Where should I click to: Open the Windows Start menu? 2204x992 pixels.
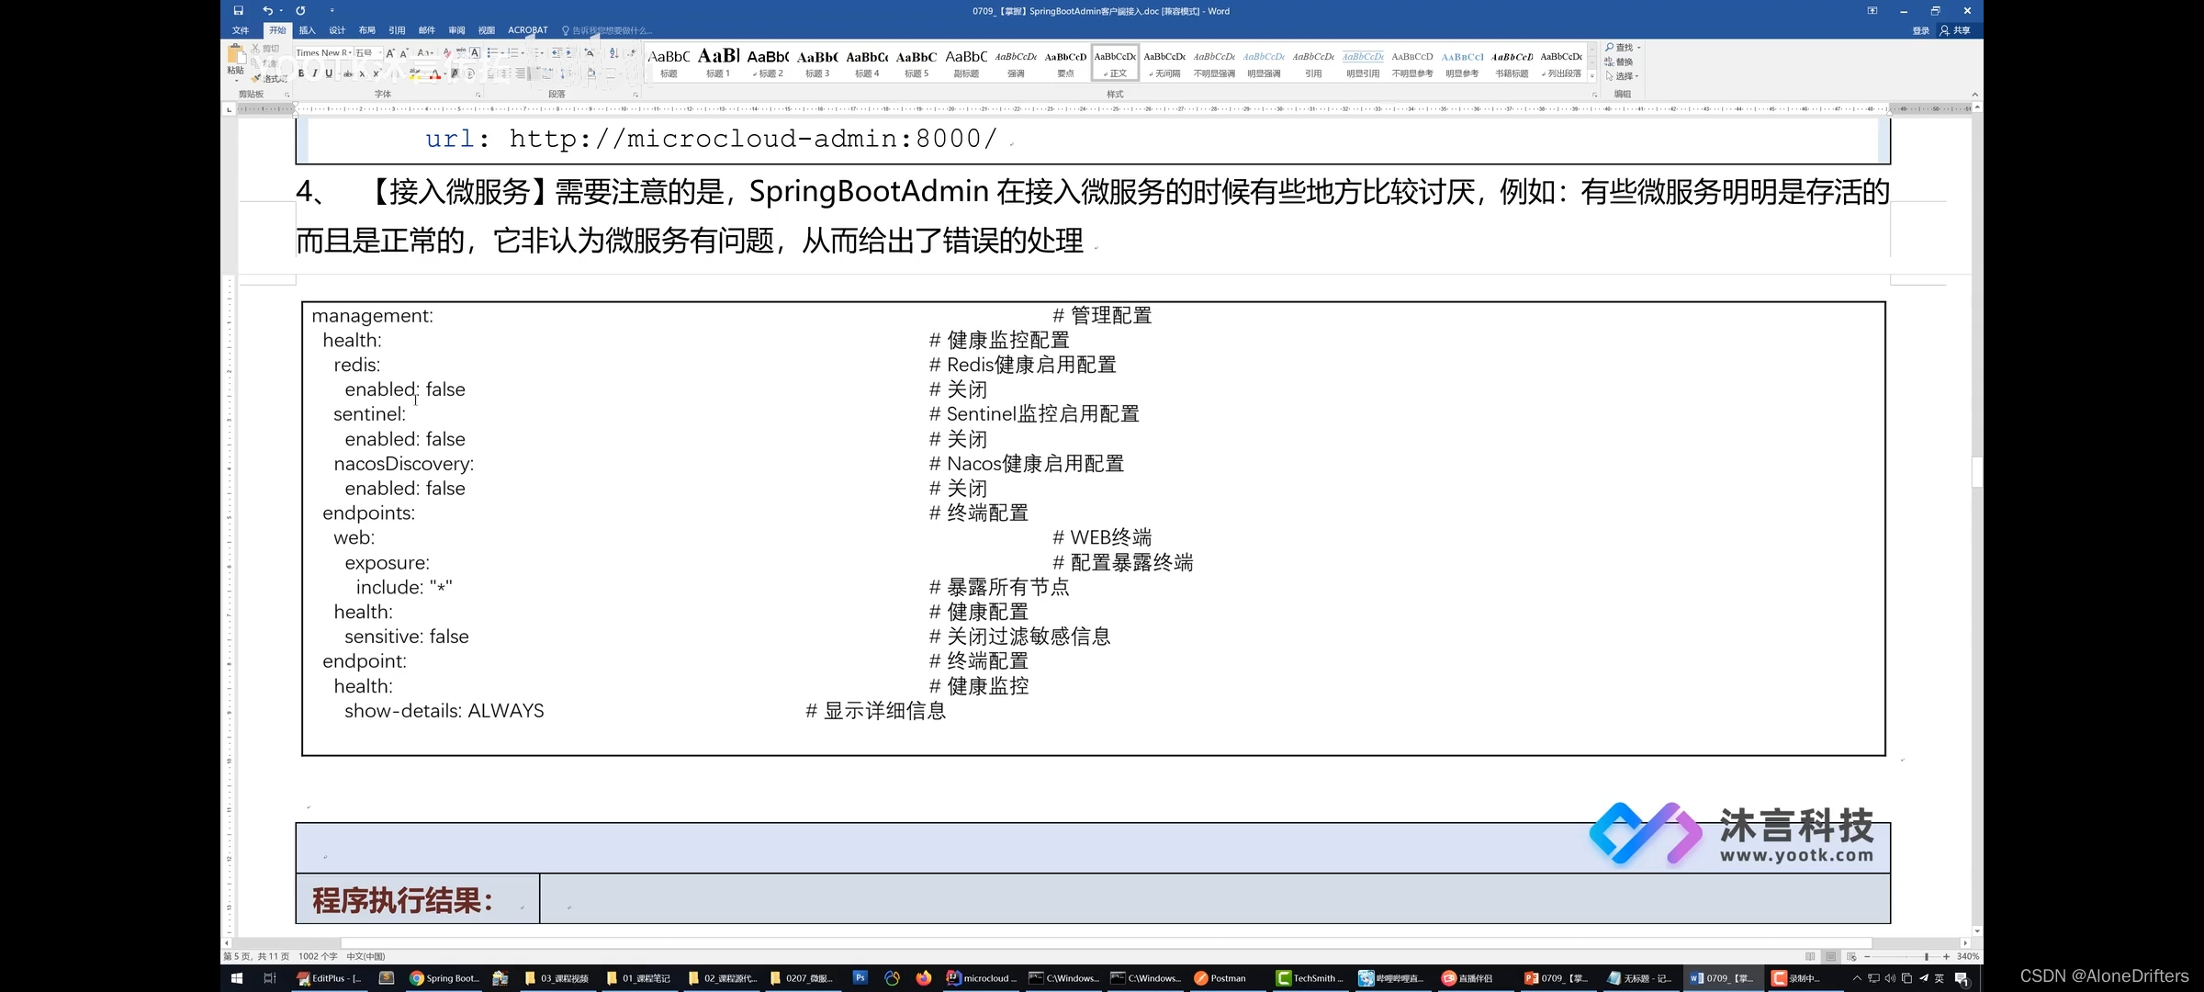click(236, 978)
